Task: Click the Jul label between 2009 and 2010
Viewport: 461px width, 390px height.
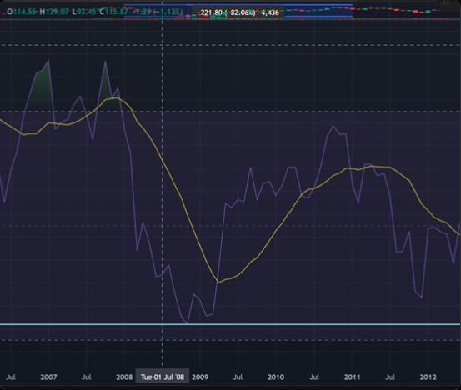Action: click(x=238, y=377)
